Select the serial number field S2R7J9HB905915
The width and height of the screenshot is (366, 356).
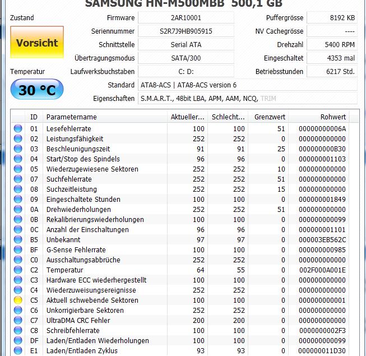tap(186, 31)
